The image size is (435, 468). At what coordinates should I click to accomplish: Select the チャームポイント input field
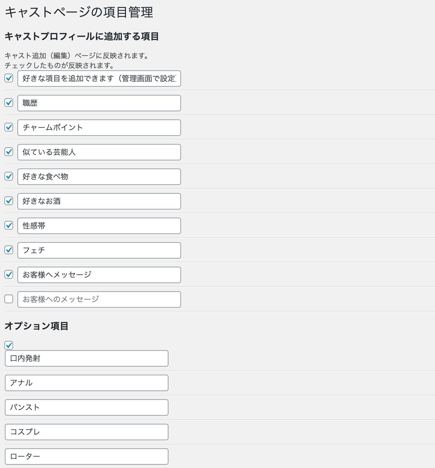(x=99, y=128)
